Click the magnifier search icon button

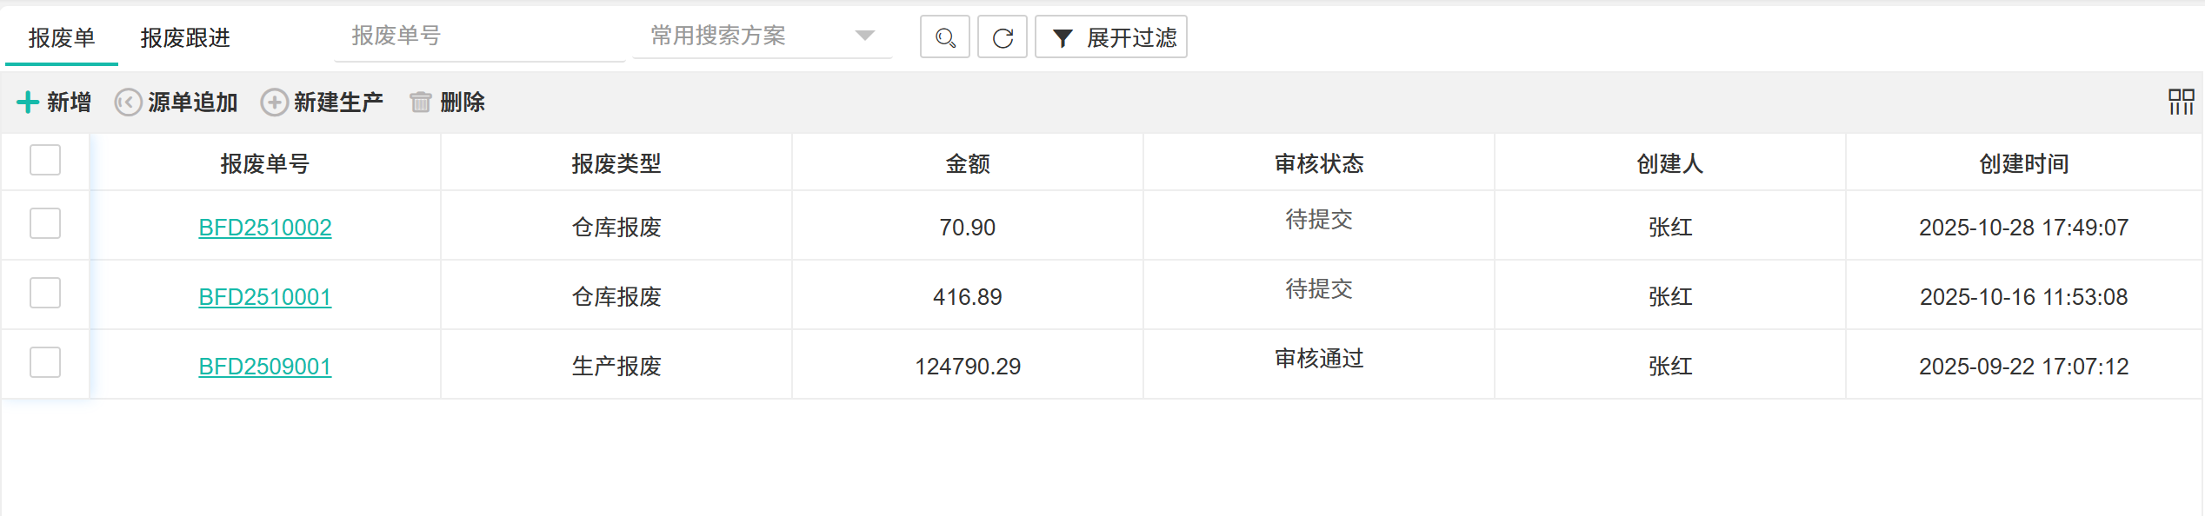point(945,37)
